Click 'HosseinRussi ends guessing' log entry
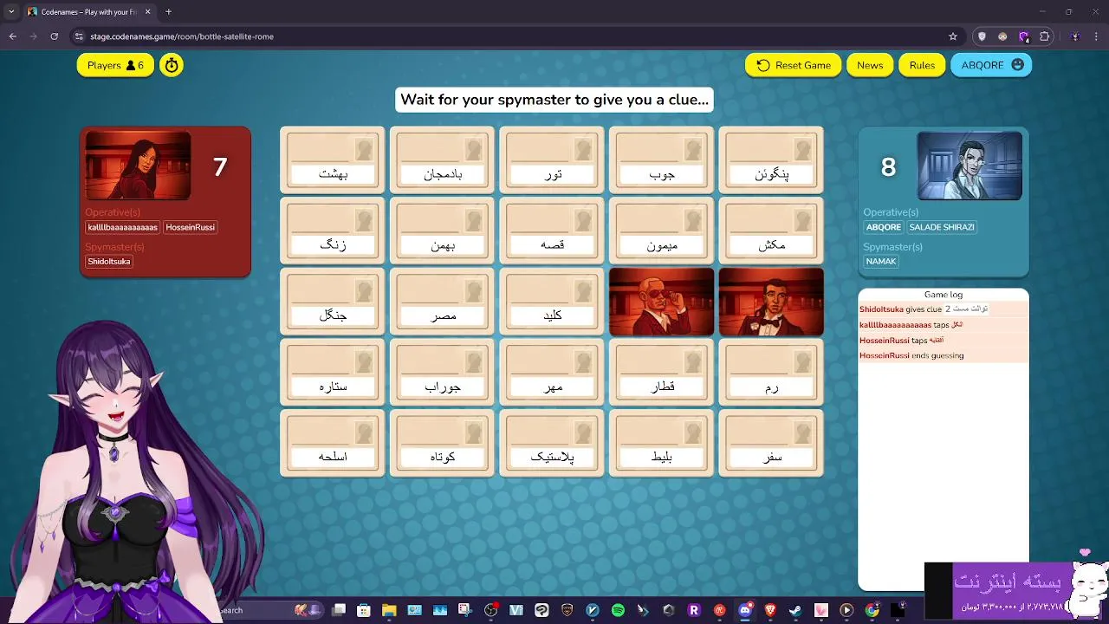 pos(944,355)
